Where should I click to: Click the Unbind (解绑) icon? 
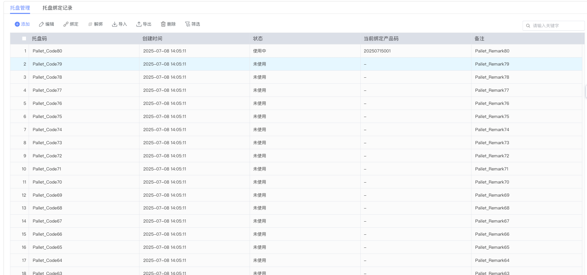tap(90, 24)
